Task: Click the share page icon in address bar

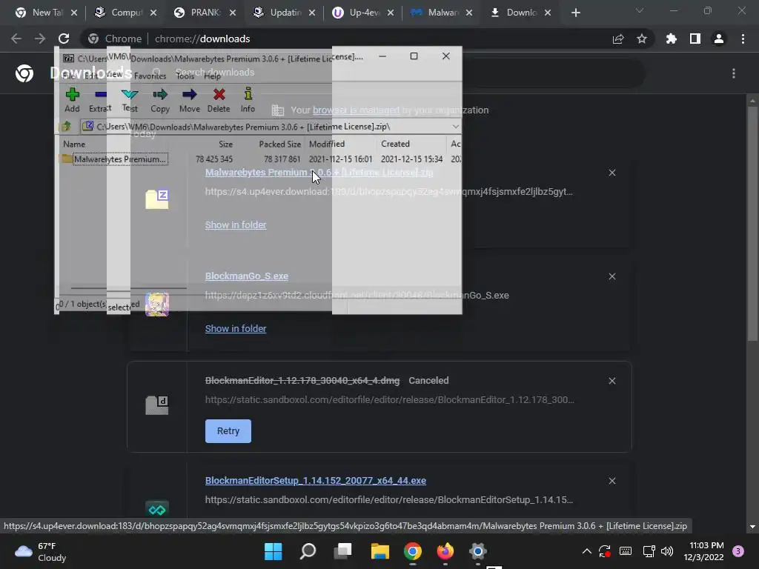Action: coord(618,39)
